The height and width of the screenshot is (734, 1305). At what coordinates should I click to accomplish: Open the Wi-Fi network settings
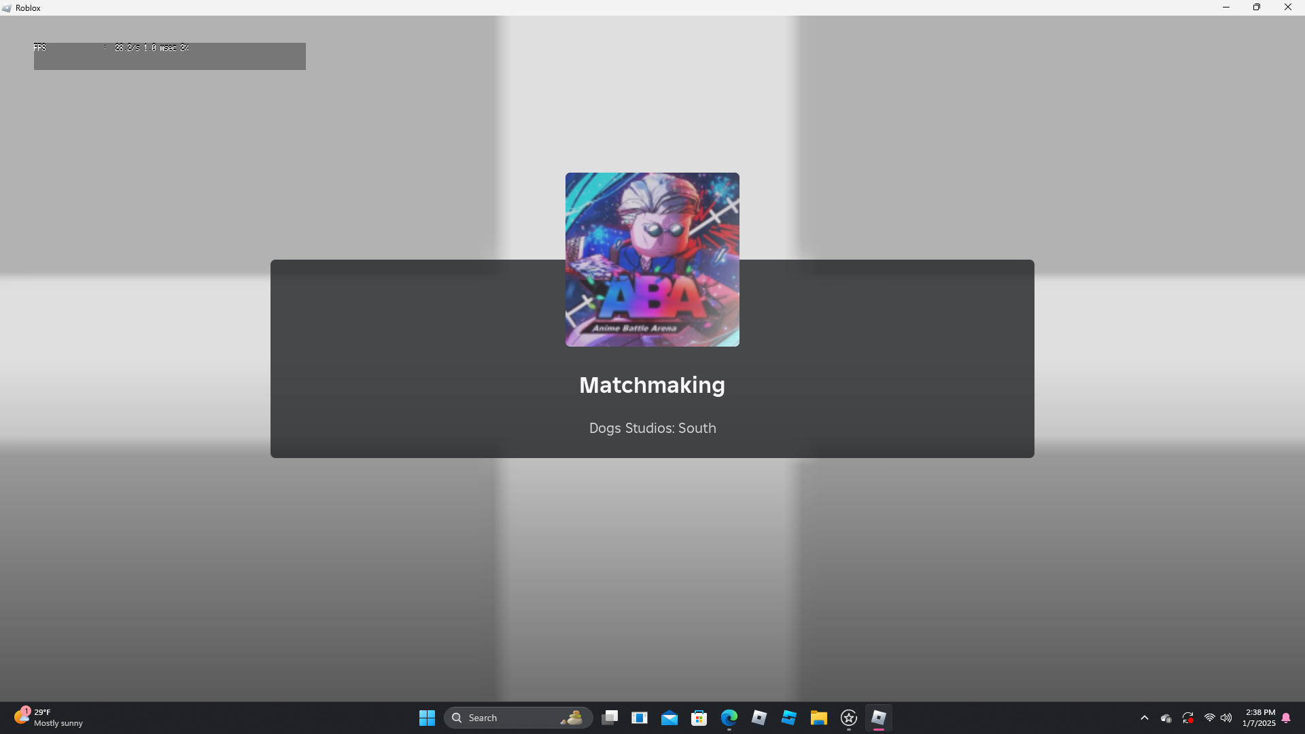[x=1210, y=718]
